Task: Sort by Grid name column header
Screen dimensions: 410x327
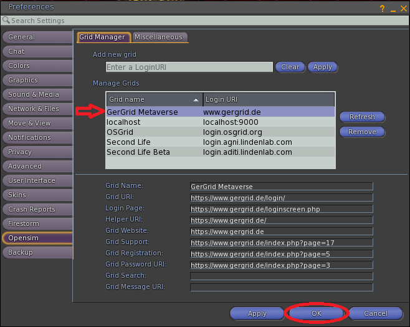Action: [155, 99]
